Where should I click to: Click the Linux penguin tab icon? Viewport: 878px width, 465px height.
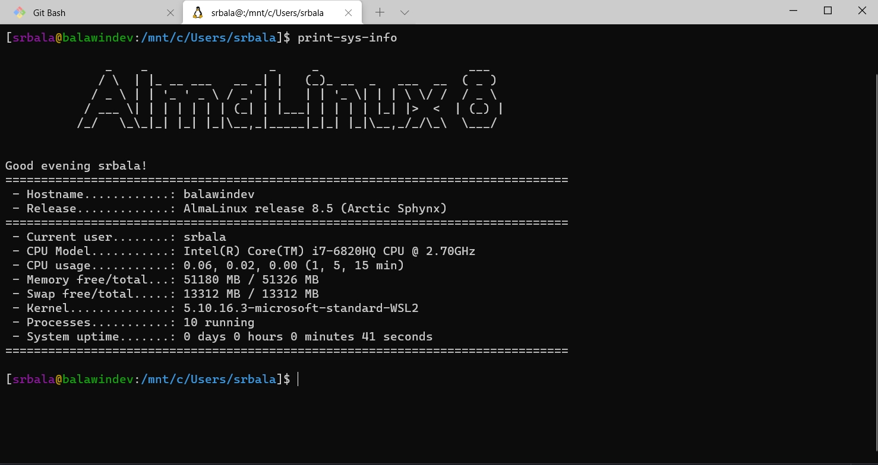point(198,12)
